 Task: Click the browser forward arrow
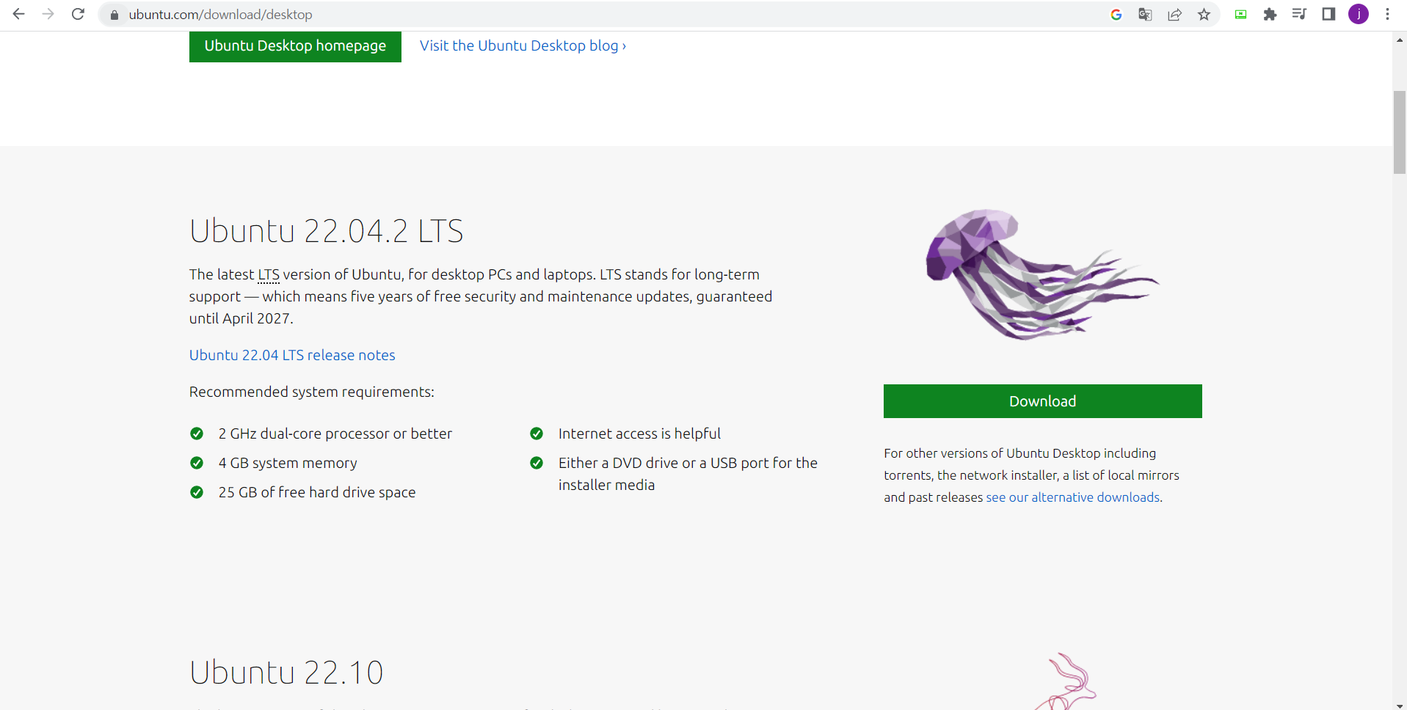click(x=48, y=14)
